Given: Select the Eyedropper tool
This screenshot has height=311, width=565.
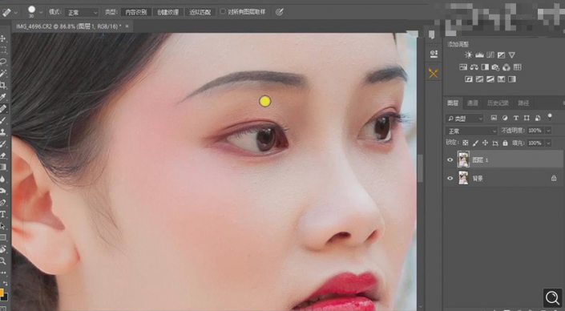Looking at the screenshot, I should [3, 97].
